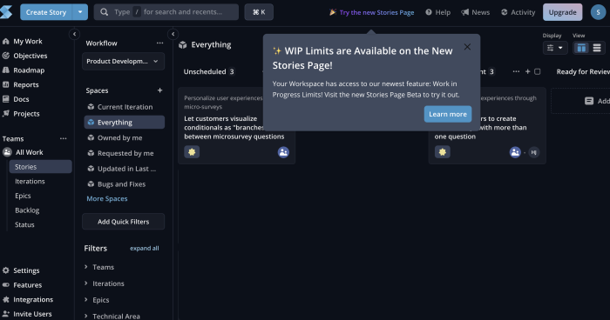This screenshot has width=610, height=320.
Task: Select Stories in the sidebar
Action: 40,167
